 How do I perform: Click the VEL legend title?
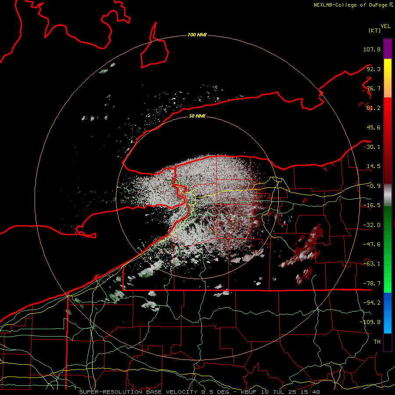(x=386, y=26)
